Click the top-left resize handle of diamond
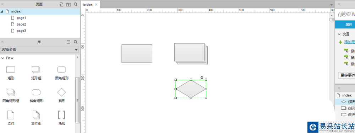The image size is (355, 133). (x=176, y=80)
